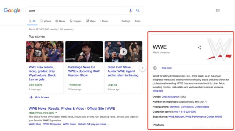Click the arrow next to More for wwe
This screenshot has width=235, height=131.
coord(31,97)
